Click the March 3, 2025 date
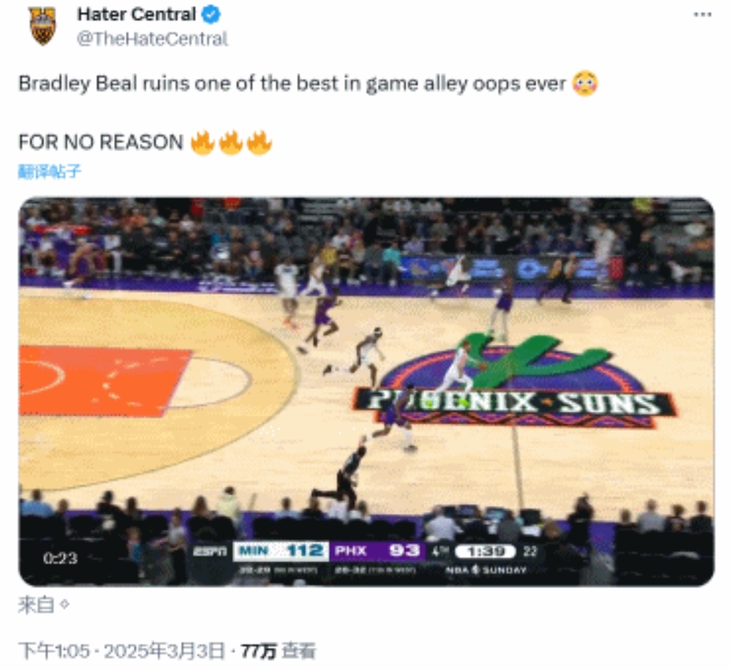 coord(164,650)
